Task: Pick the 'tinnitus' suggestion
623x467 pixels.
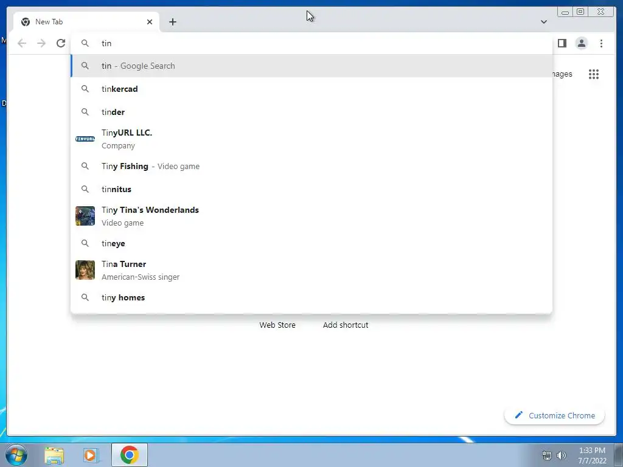Action: pos(311,190)
